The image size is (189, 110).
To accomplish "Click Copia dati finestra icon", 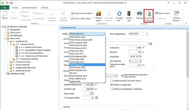I will click(x=108, y=13).
